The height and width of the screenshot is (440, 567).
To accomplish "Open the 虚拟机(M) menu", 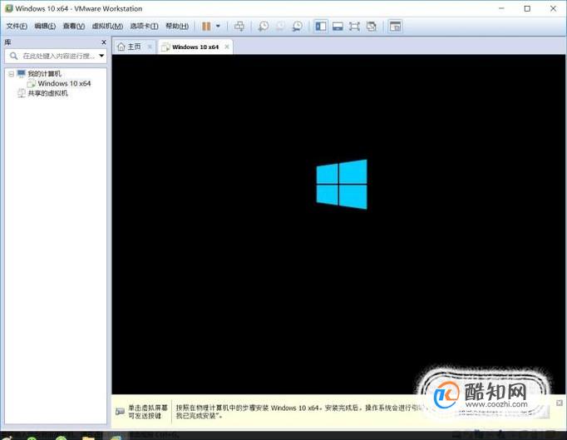I will coord(107,26).
